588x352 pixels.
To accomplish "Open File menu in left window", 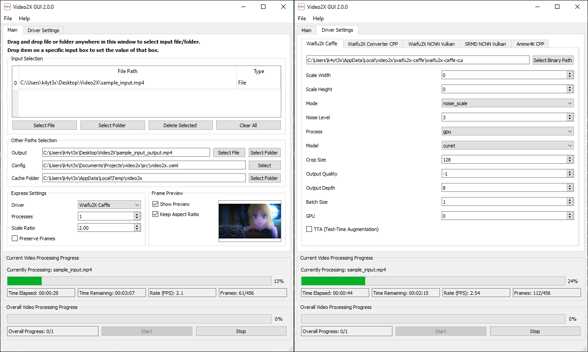I will [8, 18].
